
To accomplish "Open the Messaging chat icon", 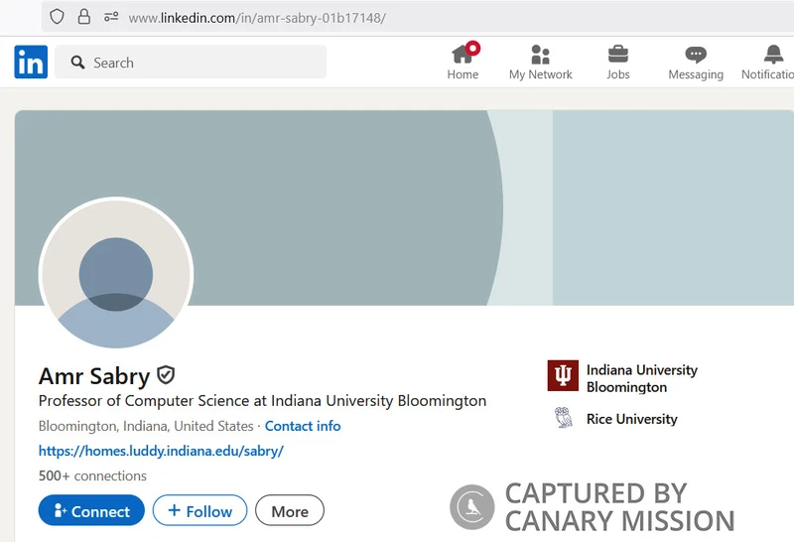I will 696,54.
